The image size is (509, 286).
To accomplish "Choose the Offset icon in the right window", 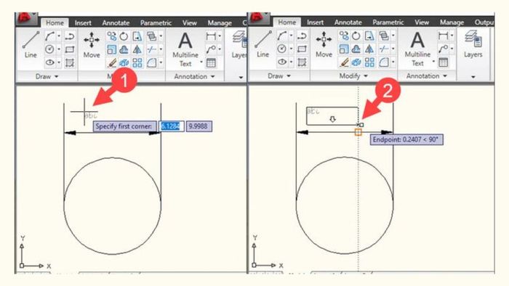I will 356,49.
